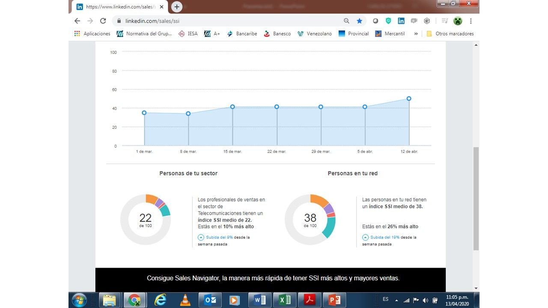The image size is (548, 308).
Task: Click the browser forward arrow
Action: [x=90, y=21]
